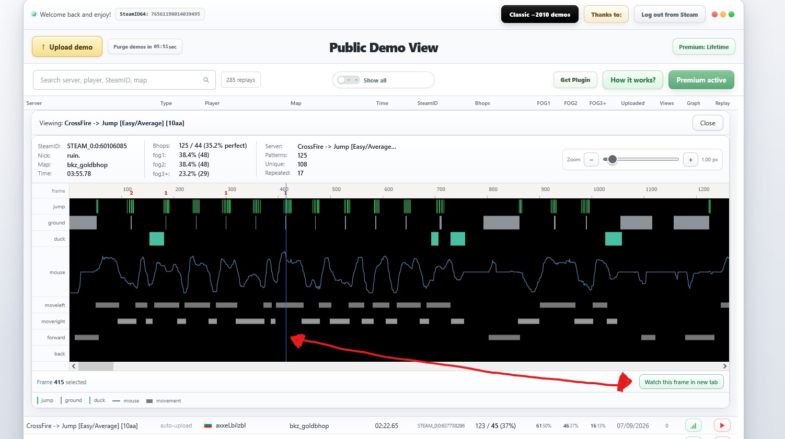Click the FOG1 column header
The image size is (785, 439).
click(544, 103)
